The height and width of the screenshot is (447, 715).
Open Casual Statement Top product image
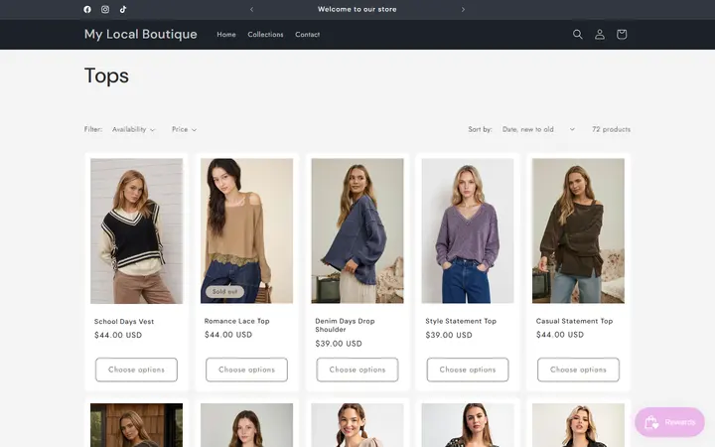coord(578,230)
